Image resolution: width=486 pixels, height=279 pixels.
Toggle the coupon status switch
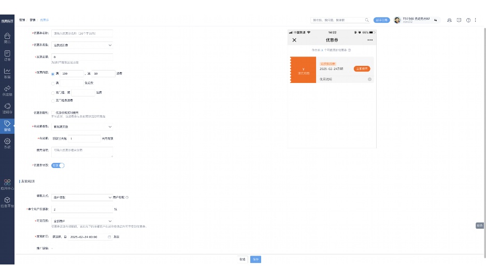click(58, 165)
